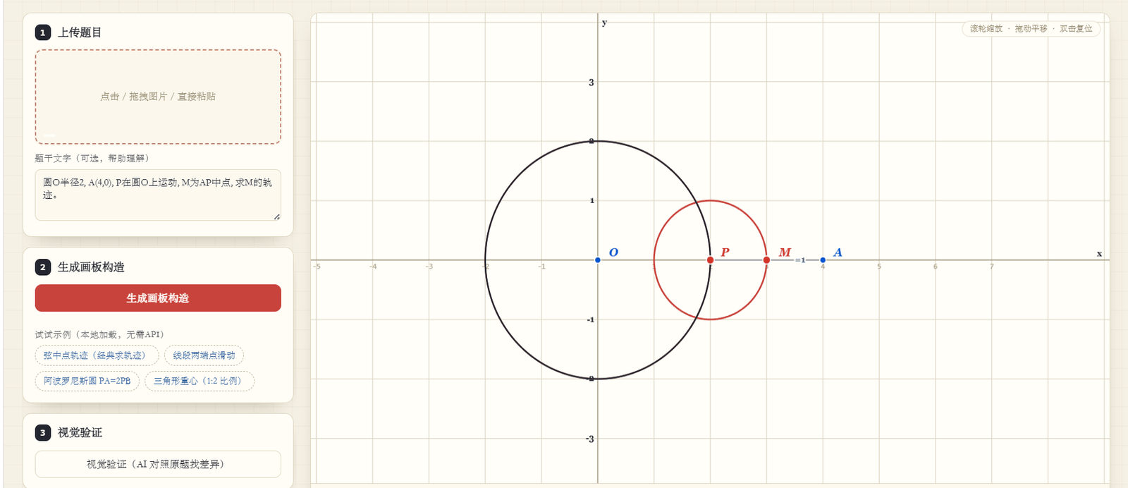The height and width of the screenshot is (488, 1128).
Task: Load the 线段两端点滑动 example
Action: [204, 355]
